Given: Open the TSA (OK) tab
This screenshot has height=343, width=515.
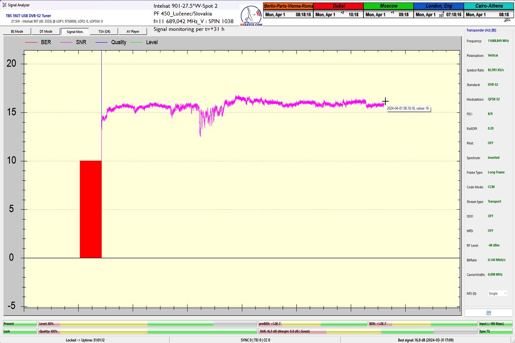Looking at the screenshot, I should [x=104, y=31].
